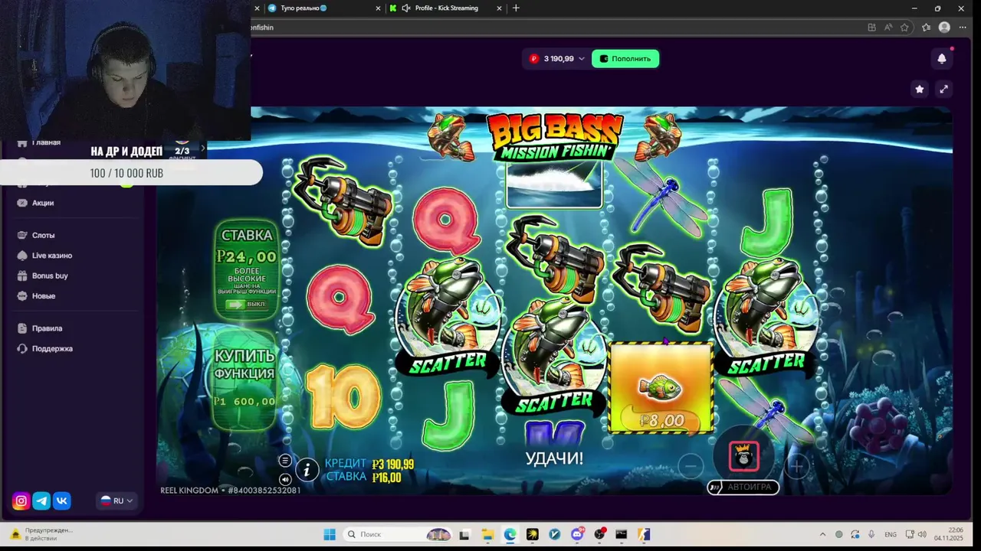Open the game menu hamburger icon
Image resolution: width=981 pixels, height=551 pixels.
pyautogui.click(x=285, y=461)
